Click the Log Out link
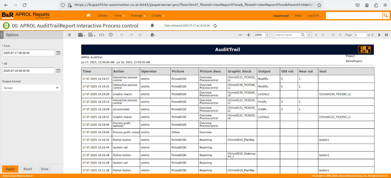This screenshot has height=178, width=391. coord(313,15)
